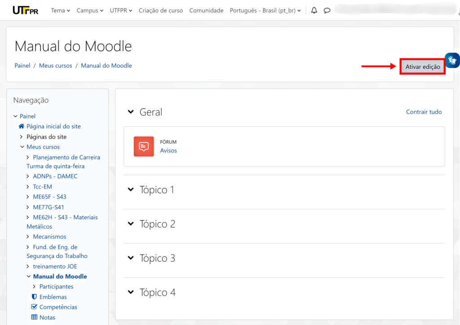Open Planejamento de Carreira Turma de quinta-feira course

pos(63,162)
